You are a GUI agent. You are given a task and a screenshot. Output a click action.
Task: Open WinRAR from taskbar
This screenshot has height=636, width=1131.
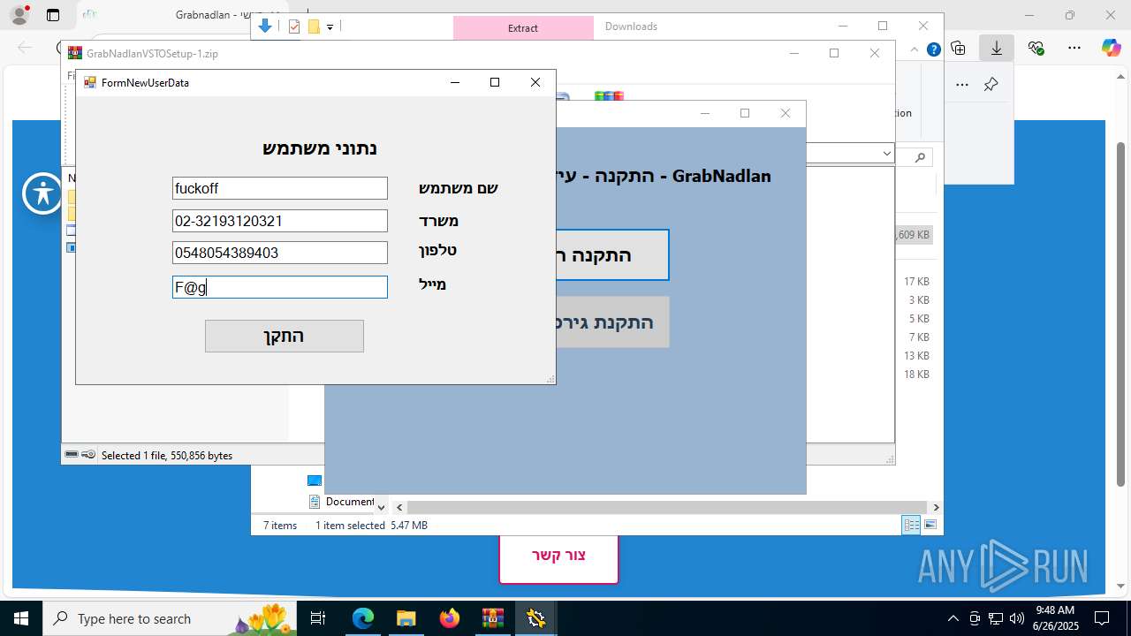[x=492, y=618]
